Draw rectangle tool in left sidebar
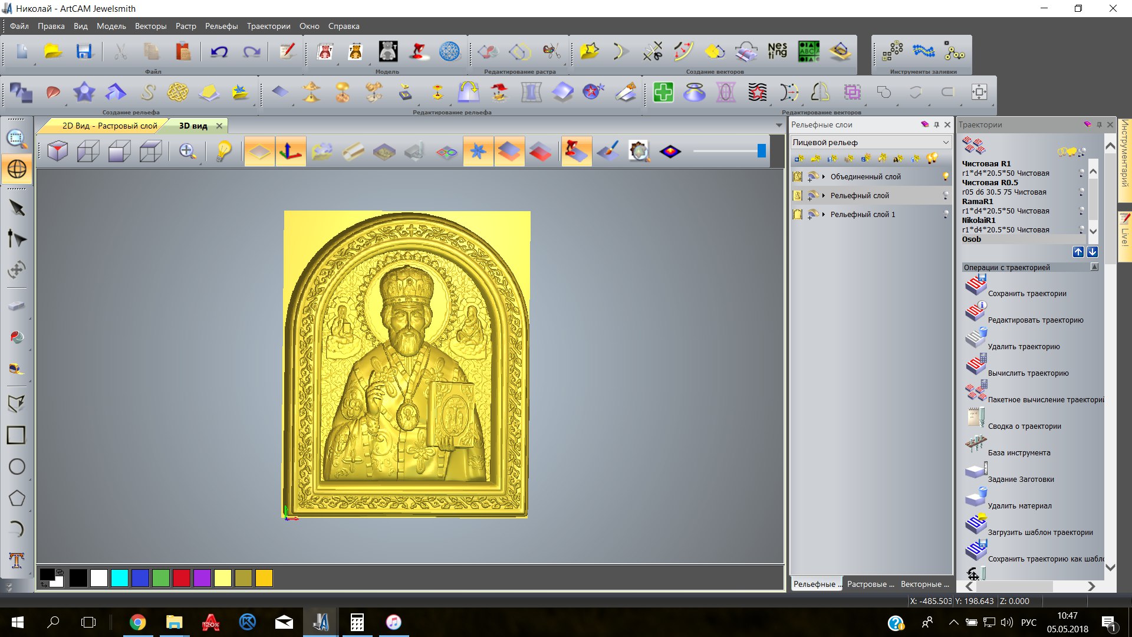 (x=16, y=435)
